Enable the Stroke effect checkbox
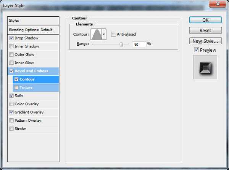Viewport: 229px width, 170px height. 11,129
